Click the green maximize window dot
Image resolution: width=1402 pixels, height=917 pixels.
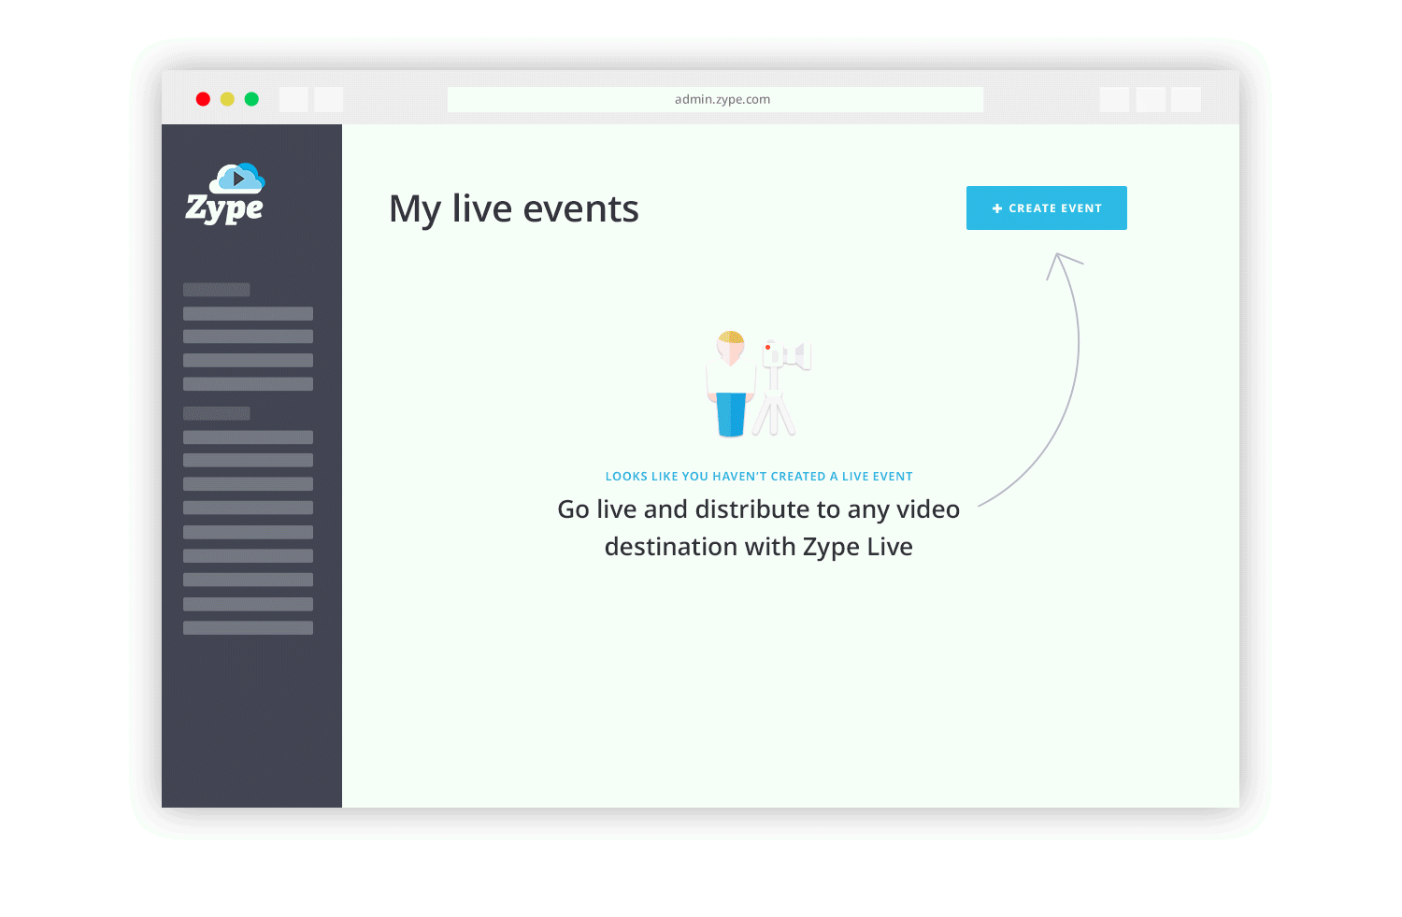pyautogui.click(x=251, y=99)
